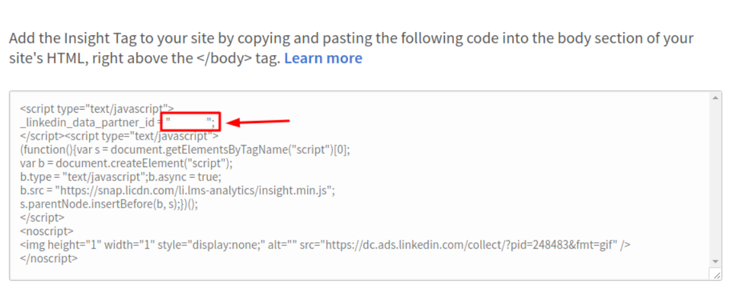This screenshot has height=289, width=734.
Task: Click the textarea resize grip icon
Action: [x=716, y=275]
